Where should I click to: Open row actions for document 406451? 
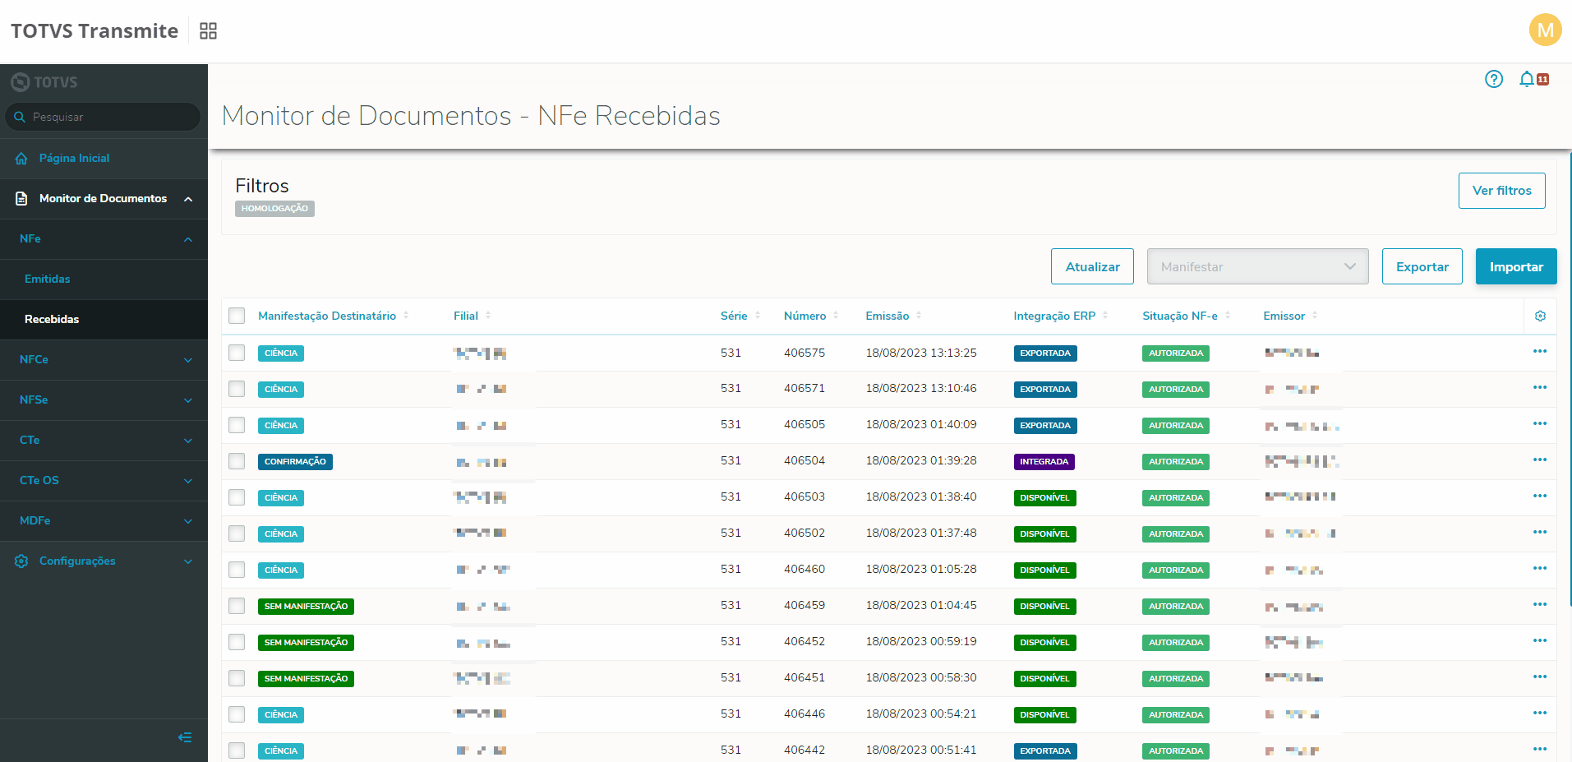click(x=1540, y=677)
